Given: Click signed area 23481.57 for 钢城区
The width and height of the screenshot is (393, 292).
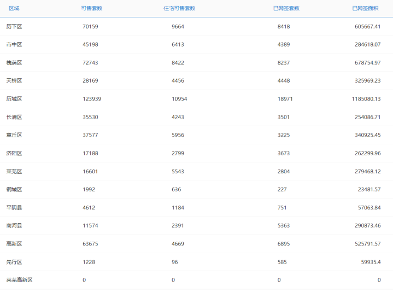Looking at the screenshot, I should [369, 190].
